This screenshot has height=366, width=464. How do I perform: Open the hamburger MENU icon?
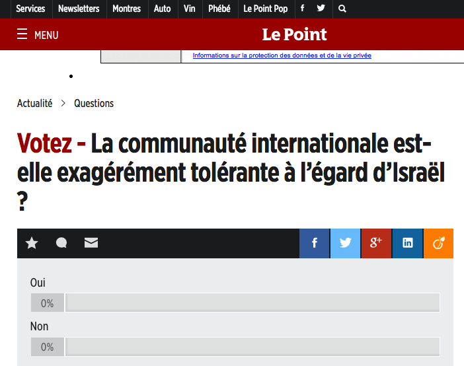[x=22, y=34]
